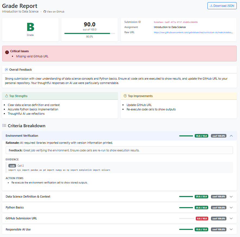Viewport: 240px width, 237px height.
Task: Expand Data Science Definition & Context chevron
Action: [x=231, y=197]
